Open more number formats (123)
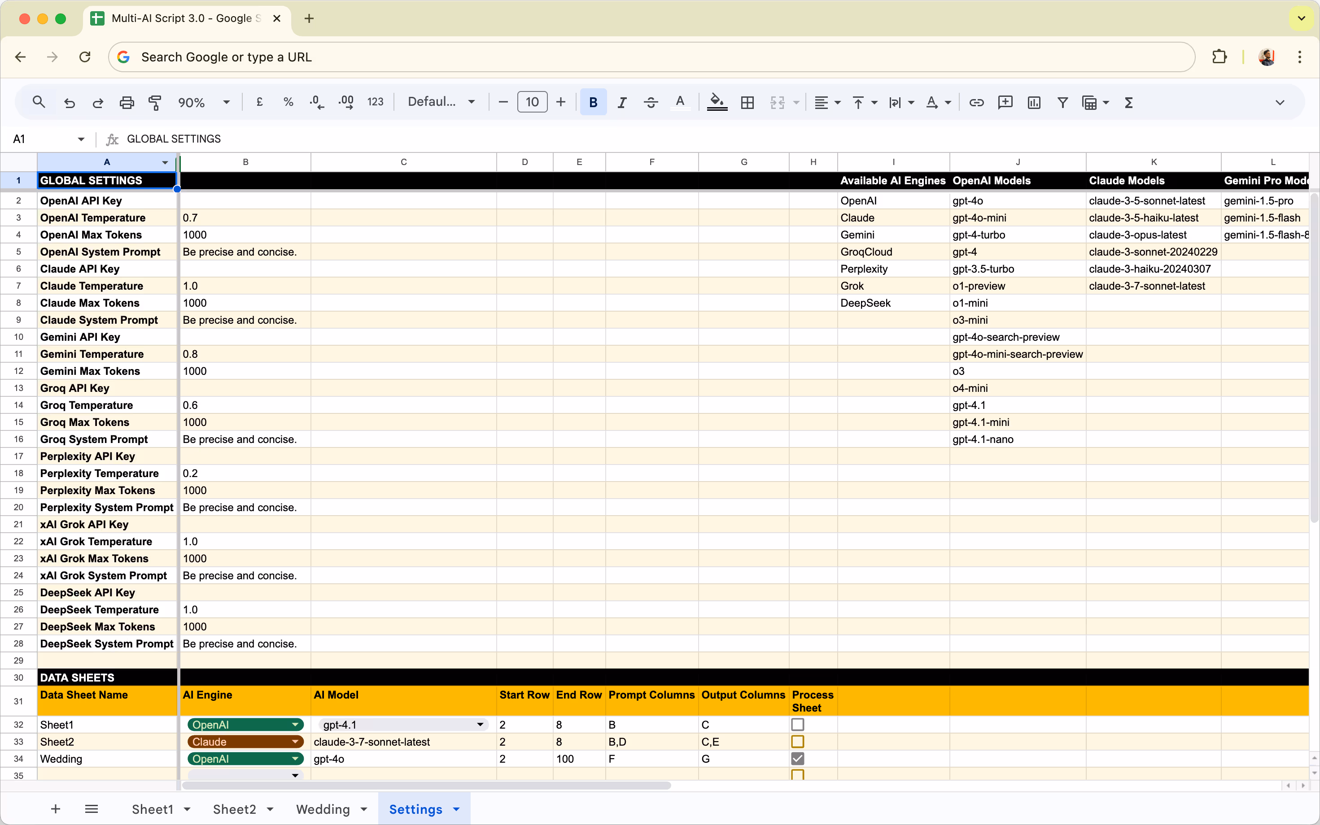The image size is (1320, 825). [376, 102]
